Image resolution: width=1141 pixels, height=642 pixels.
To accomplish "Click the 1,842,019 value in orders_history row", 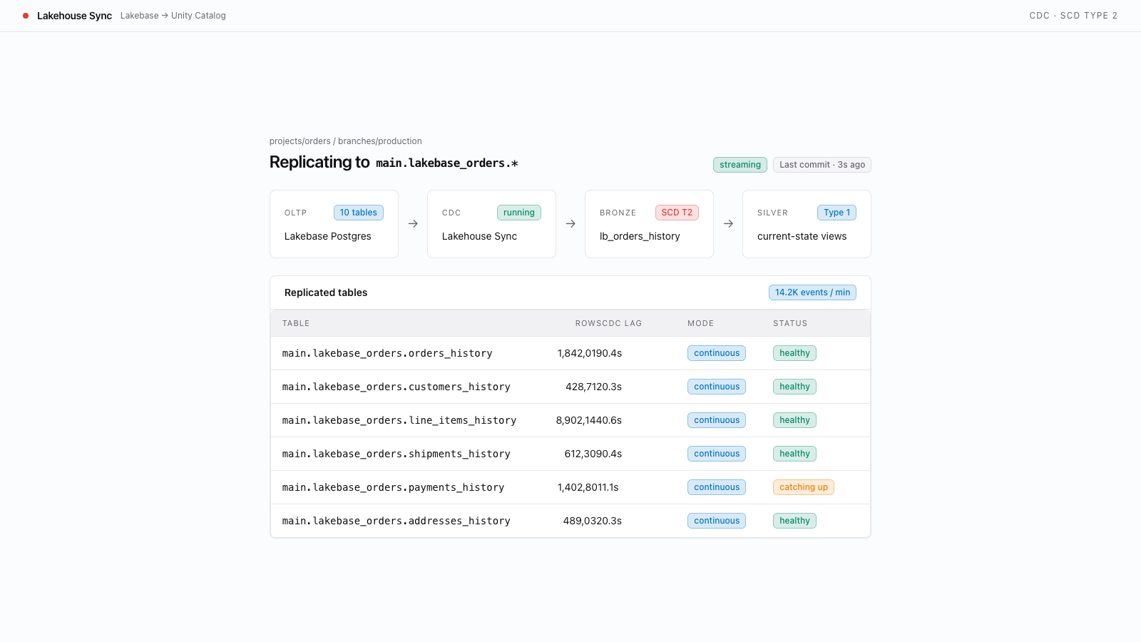I will (x=580, y=353).
